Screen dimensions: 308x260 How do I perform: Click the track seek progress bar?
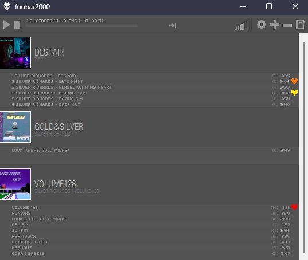(x=81, y=26)
